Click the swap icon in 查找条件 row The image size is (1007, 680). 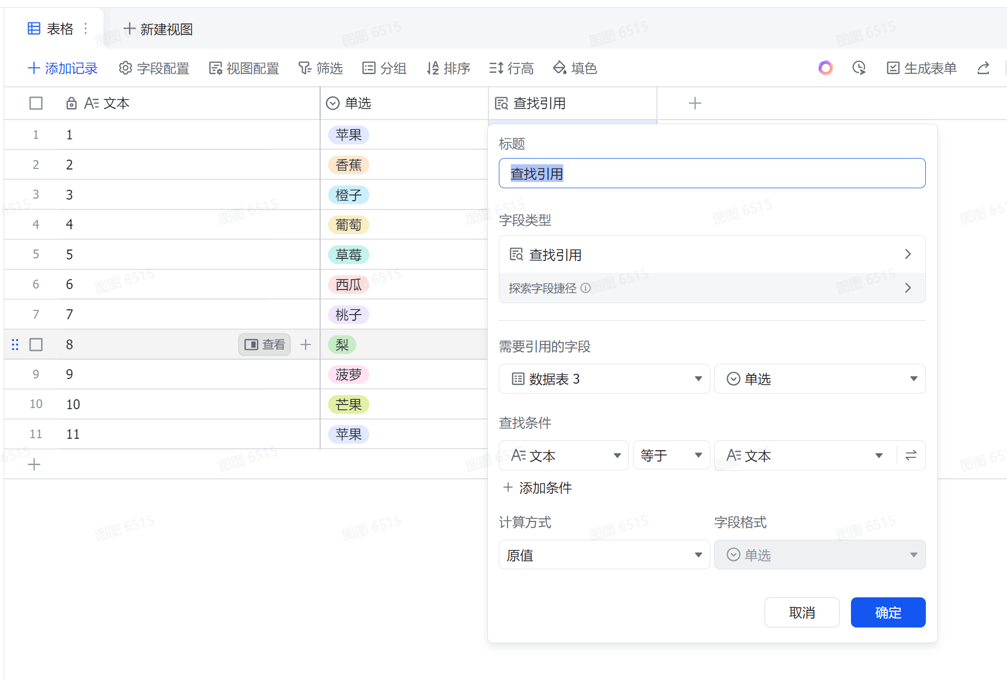click(911, 455)
